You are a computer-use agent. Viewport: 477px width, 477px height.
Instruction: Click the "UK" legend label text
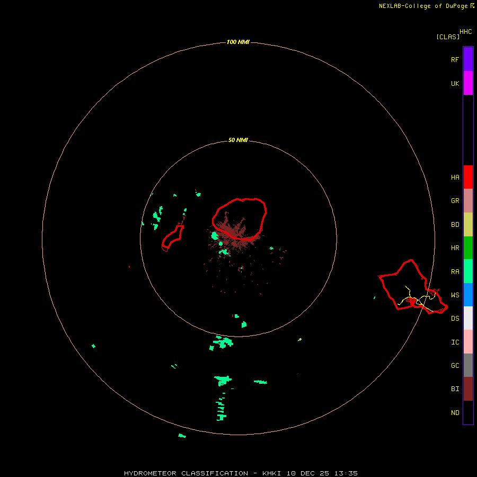click(x=455, y=83)
